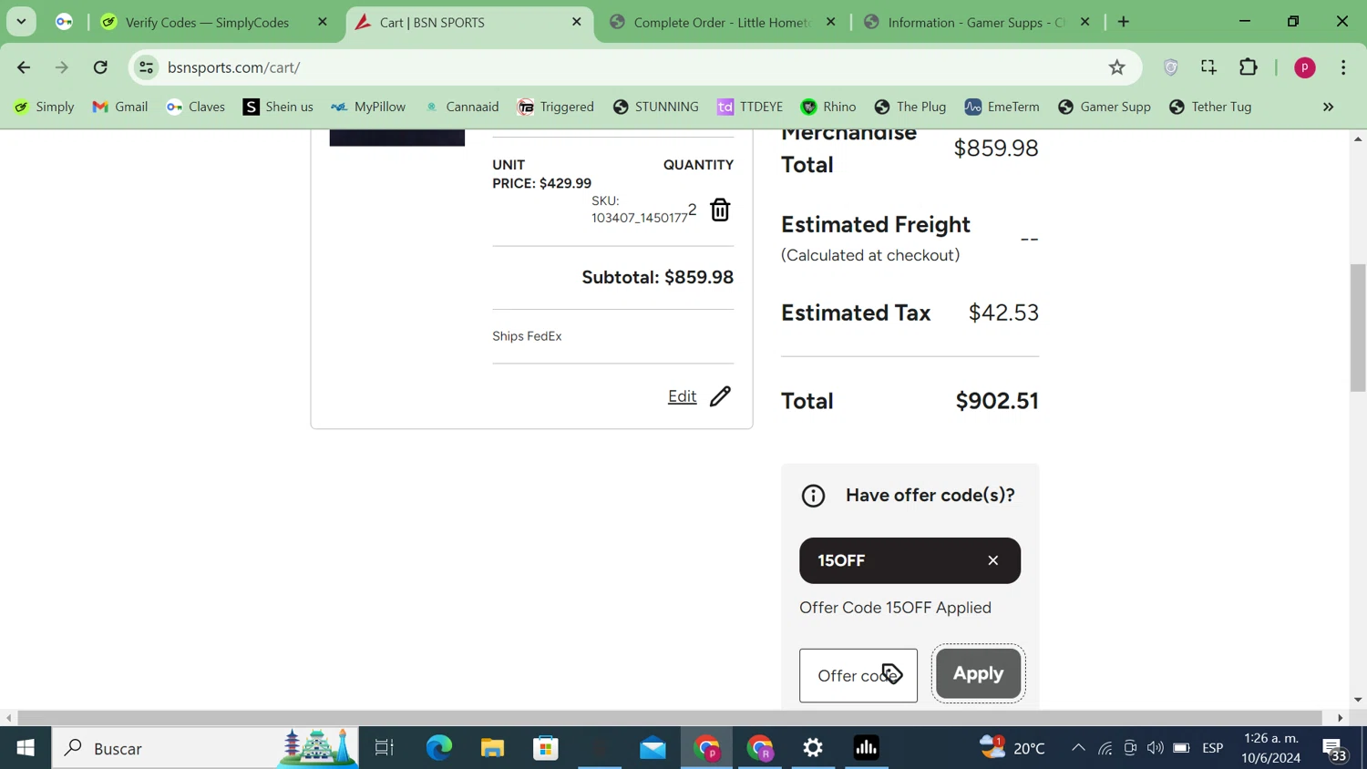Open the Extensions puzzle menu

(1249, 67)
